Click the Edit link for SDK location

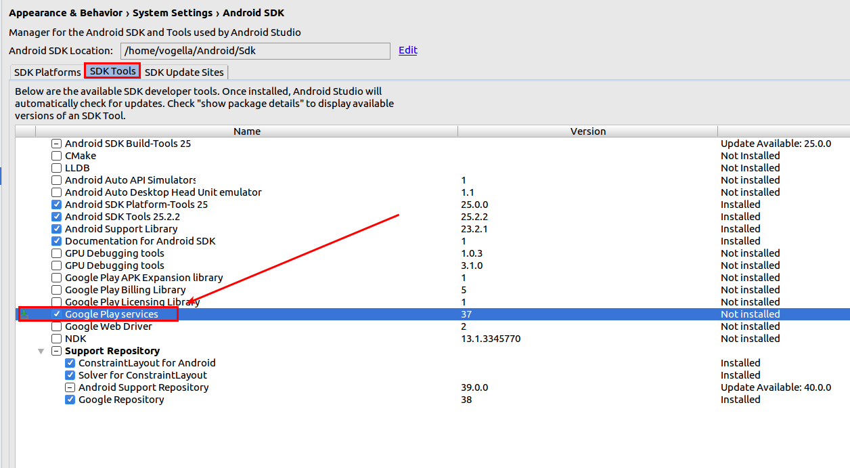(408, 50)
